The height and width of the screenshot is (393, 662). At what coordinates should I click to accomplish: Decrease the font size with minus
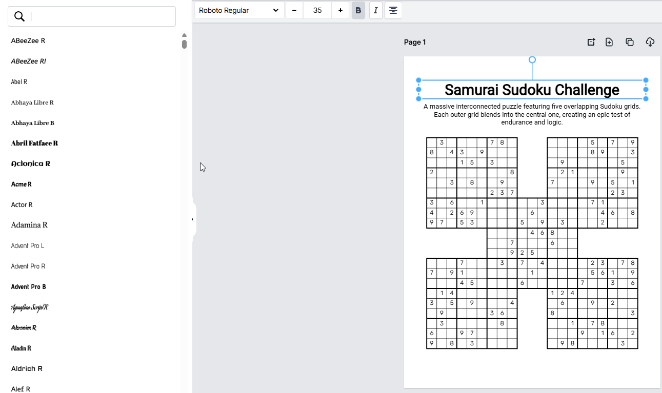tap(294, 10)
